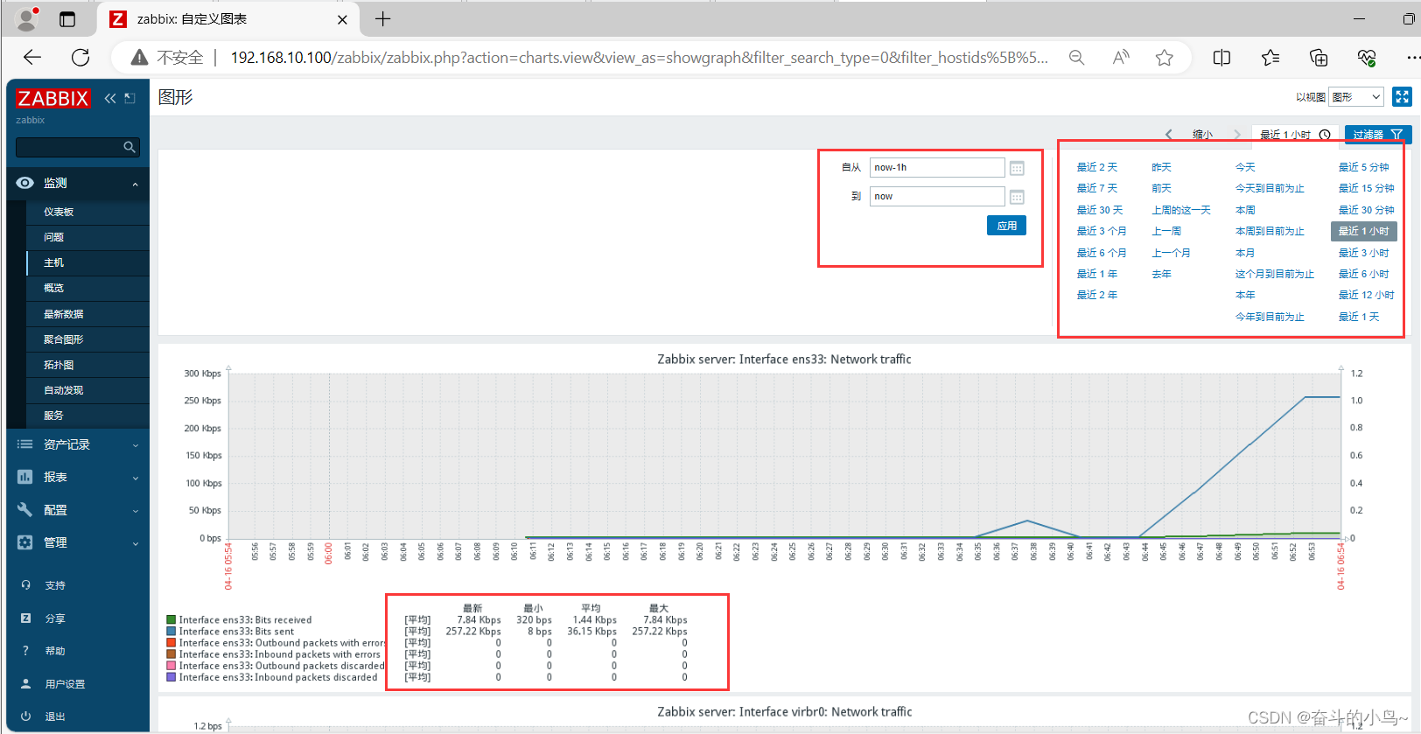Open 主机 in the sidebar
The height and width of the screenshot is (734, 1421).
[53, 262]
